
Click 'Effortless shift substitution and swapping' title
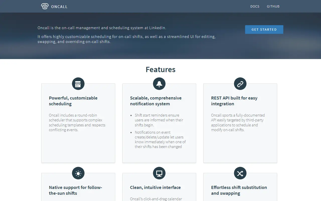[x=239, y=190]
